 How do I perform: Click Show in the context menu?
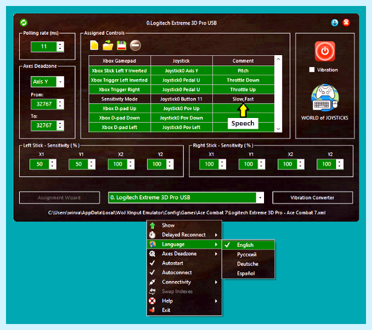pos(184,225)
